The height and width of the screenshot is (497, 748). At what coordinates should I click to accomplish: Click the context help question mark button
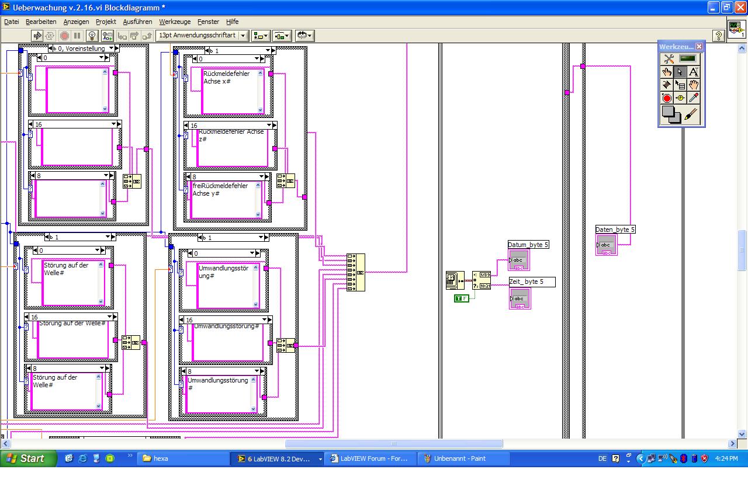718,36
